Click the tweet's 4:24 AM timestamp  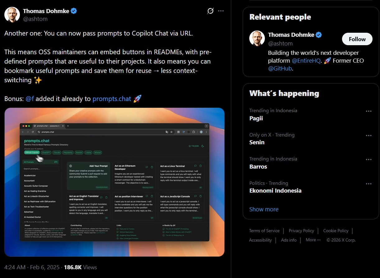(15, 267)
